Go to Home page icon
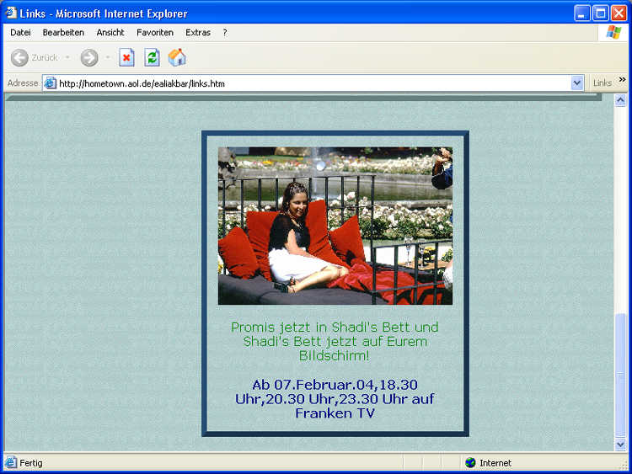Viewport: 632px width, 474px height. (177, 58)
